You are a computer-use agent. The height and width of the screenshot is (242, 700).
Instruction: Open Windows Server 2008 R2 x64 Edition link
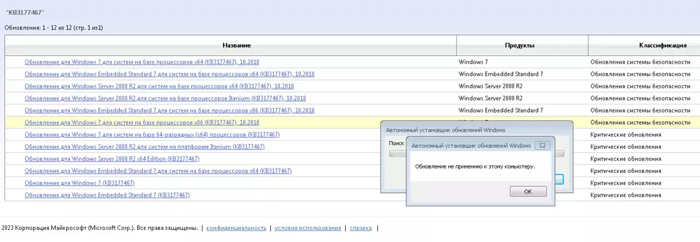pos(112,158)
